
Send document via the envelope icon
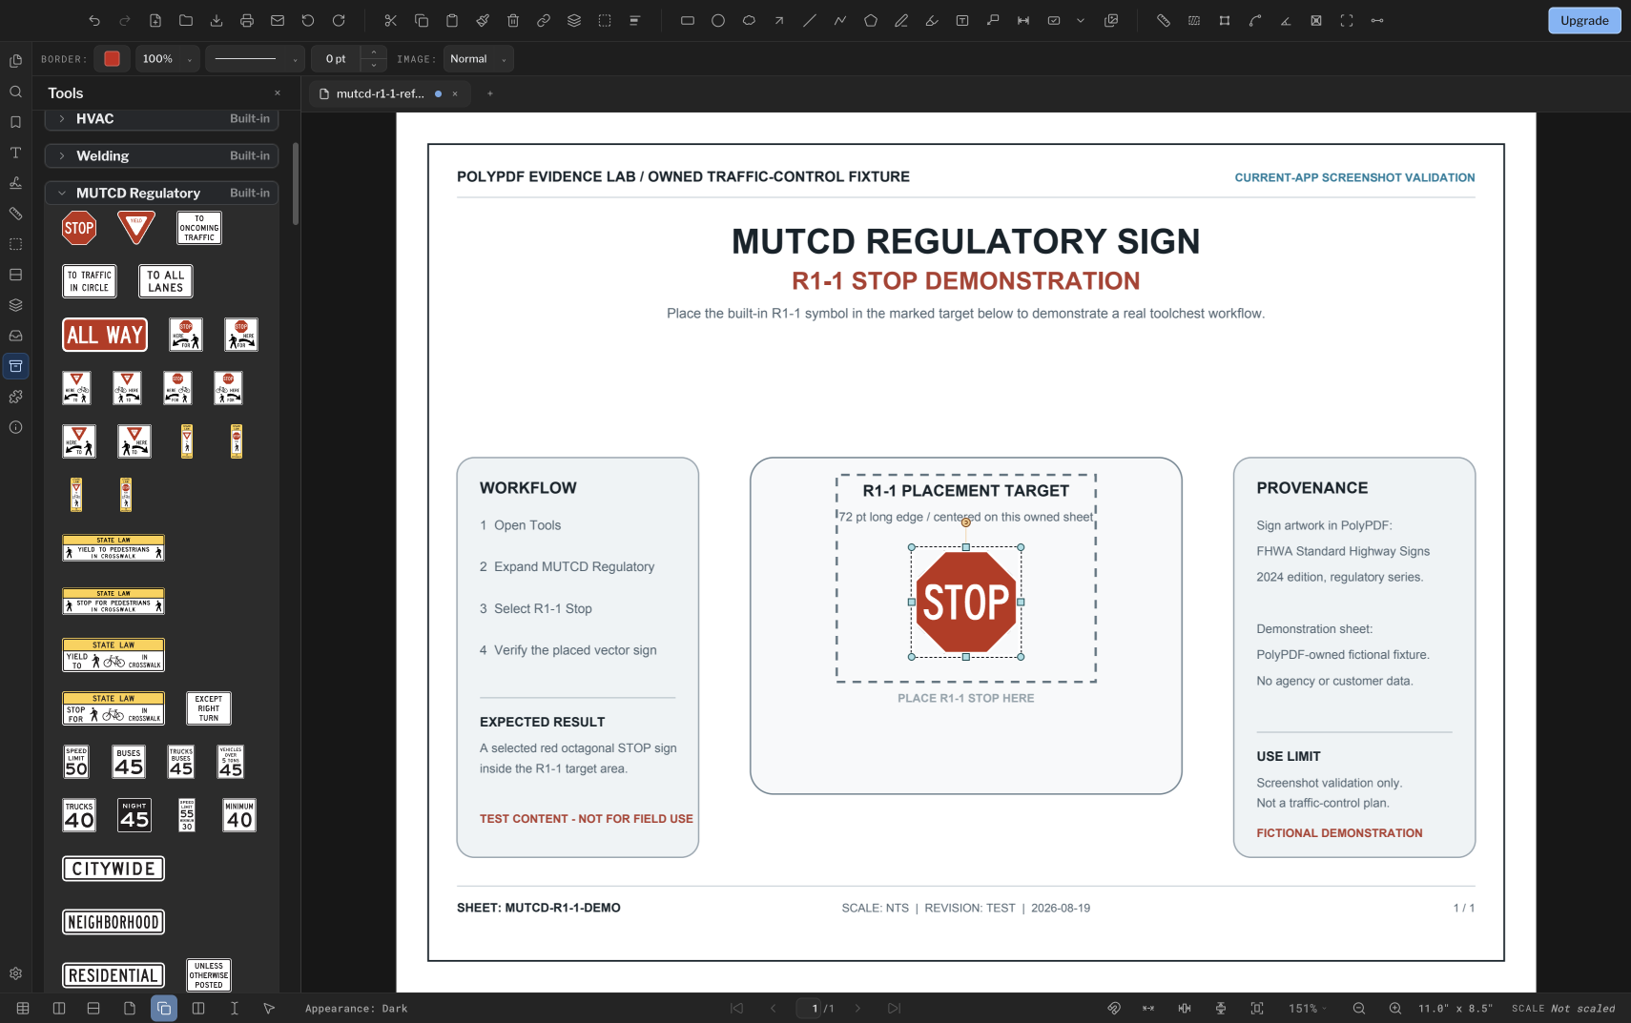pos(278,20)
